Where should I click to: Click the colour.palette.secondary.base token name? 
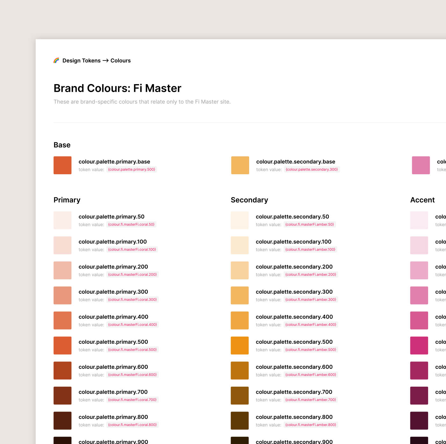296,162
